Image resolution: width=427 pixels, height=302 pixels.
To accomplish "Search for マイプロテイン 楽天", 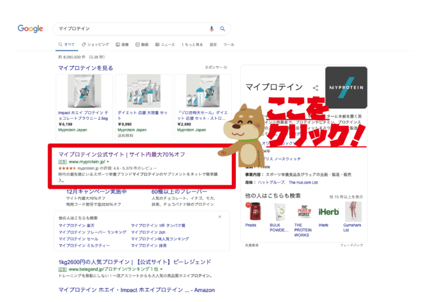I will click(76, 226).
